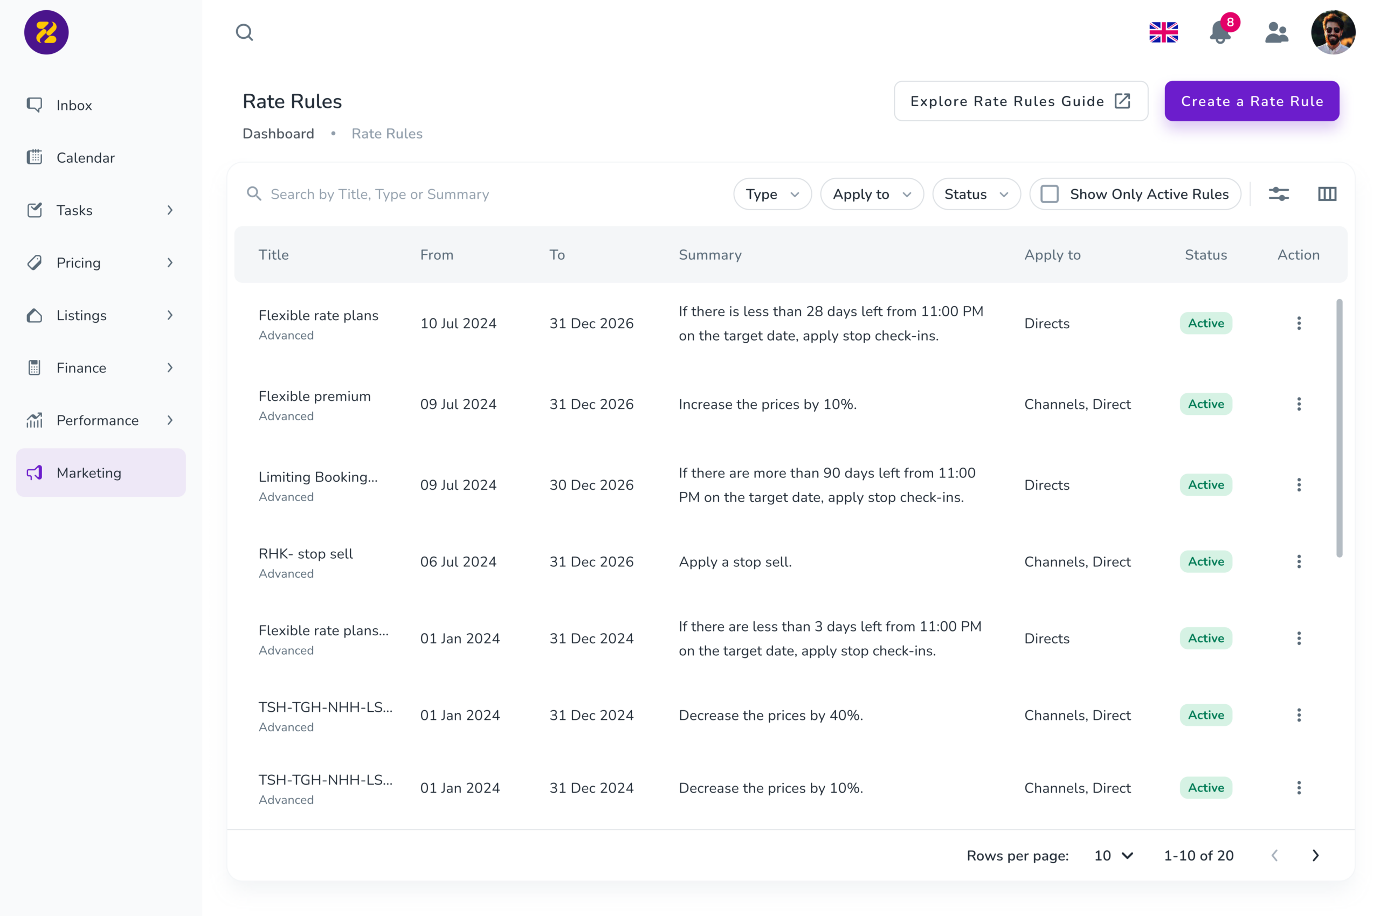Click the search magnifier icon in top bar
1380x916 pixels.
244,32
